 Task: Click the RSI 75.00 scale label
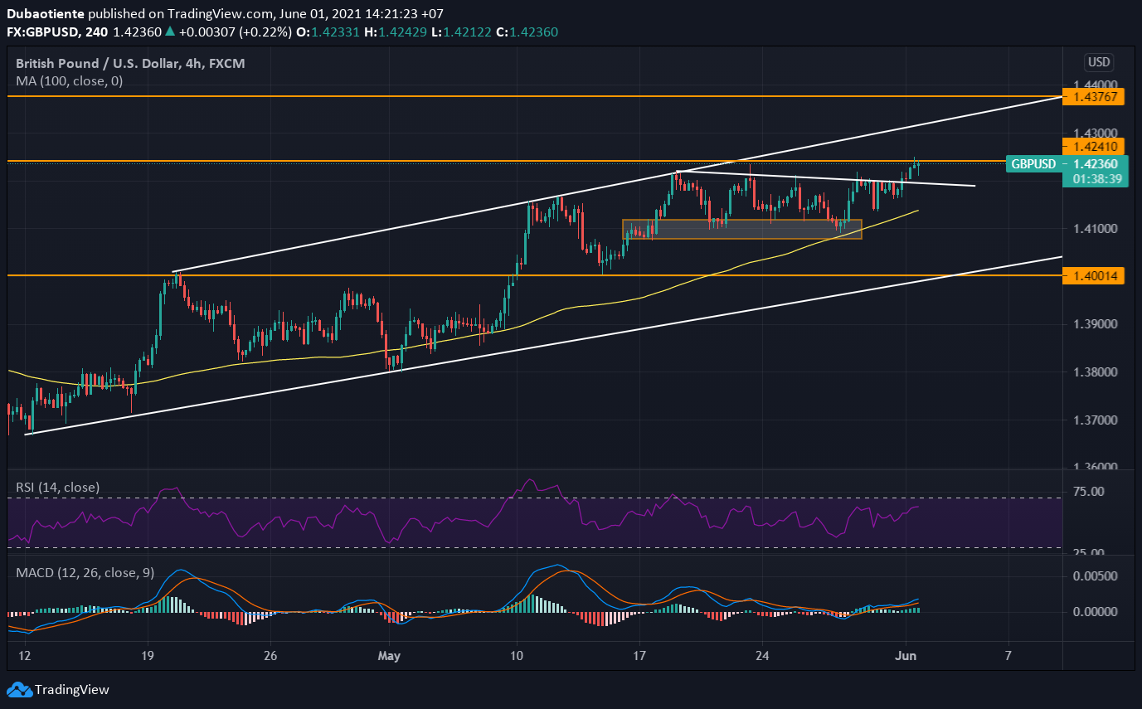1088,492
